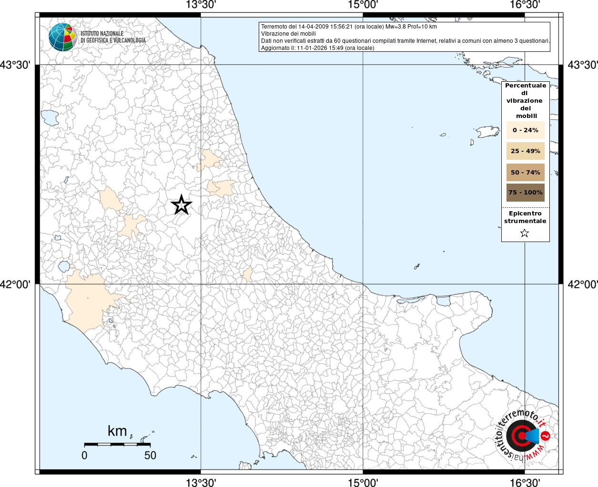Click the Istituto Nazionale di Geofisica text
Viewport: 598px width, 487px height.
pos(113,37)
